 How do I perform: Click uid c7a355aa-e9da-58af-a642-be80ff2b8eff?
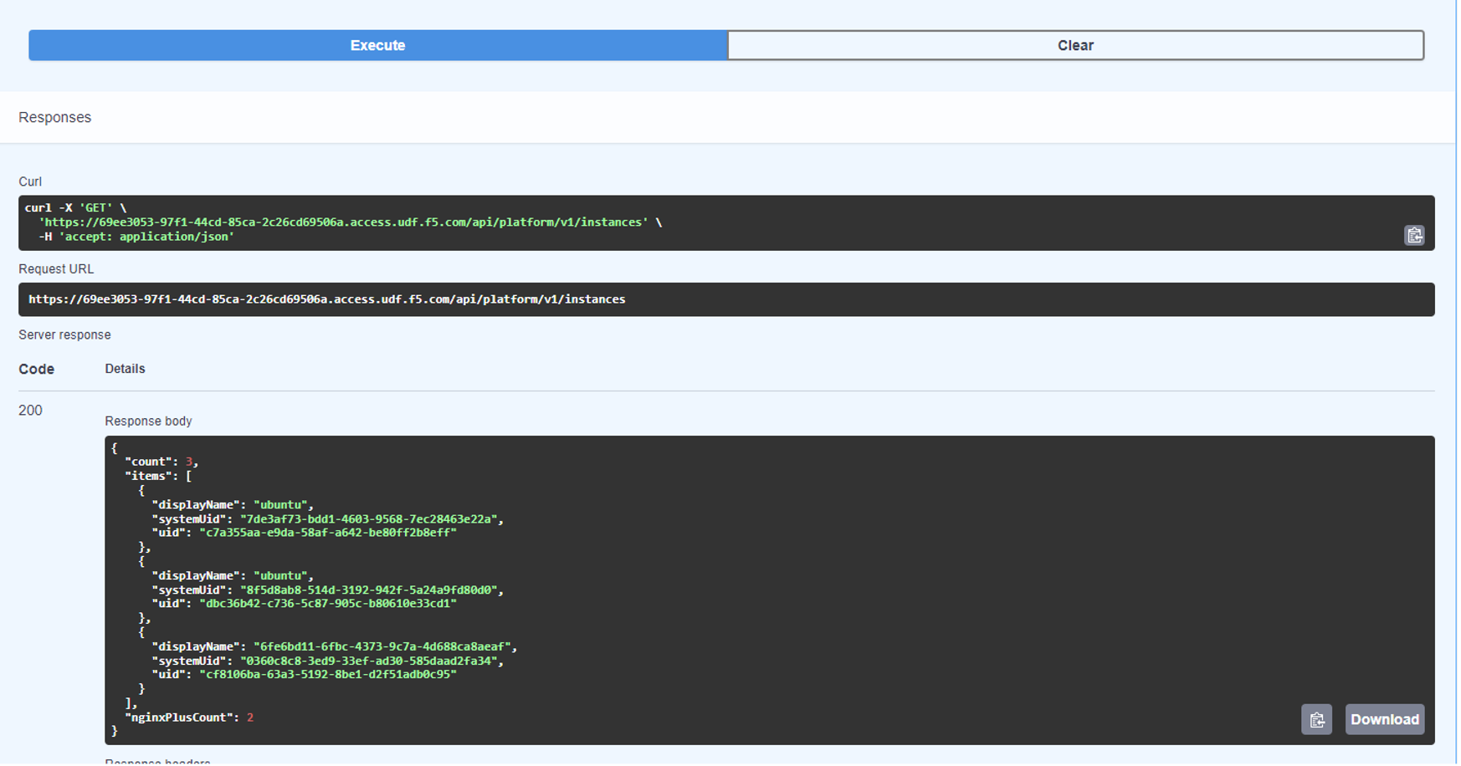(305, 533)
